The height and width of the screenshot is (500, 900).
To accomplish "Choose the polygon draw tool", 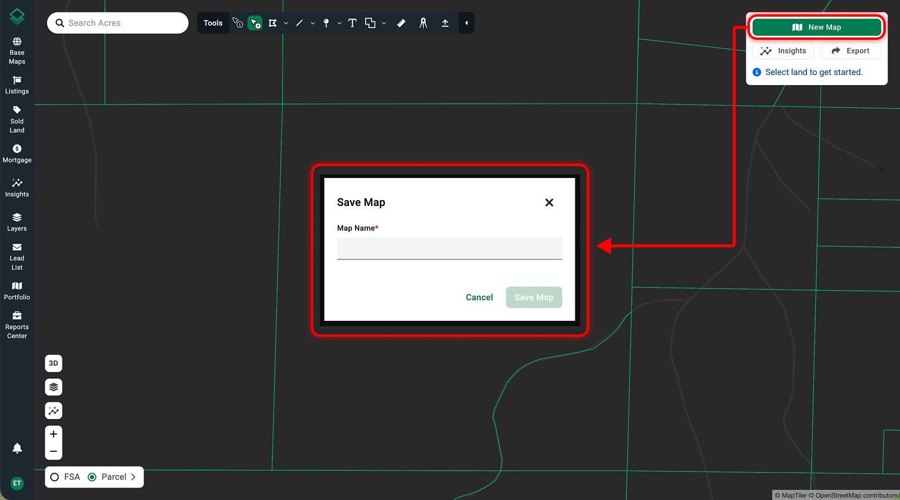I will [273, 23].
